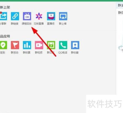Launch the 群视频 pink camera icon

pos(39,45)
